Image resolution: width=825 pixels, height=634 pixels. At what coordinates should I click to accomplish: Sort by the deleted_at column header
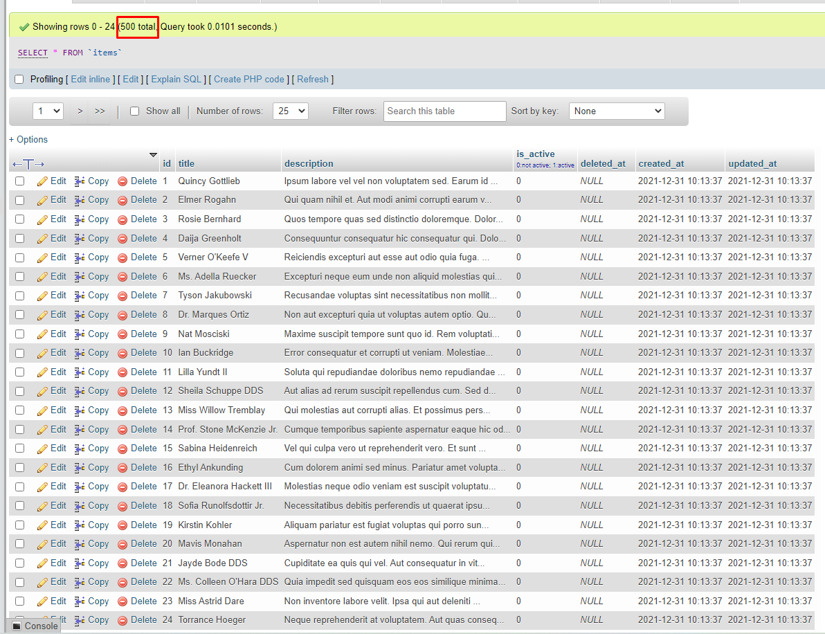click(x=603, y=163)
